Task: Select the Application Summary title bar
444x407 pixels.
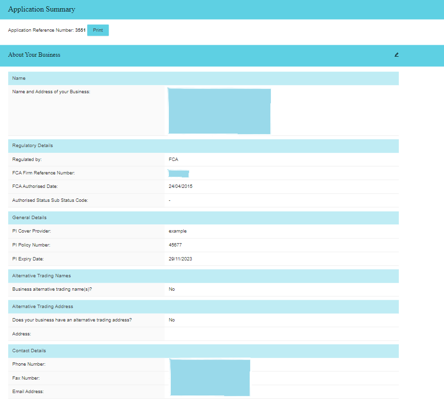Action: (x=222, y=9)
